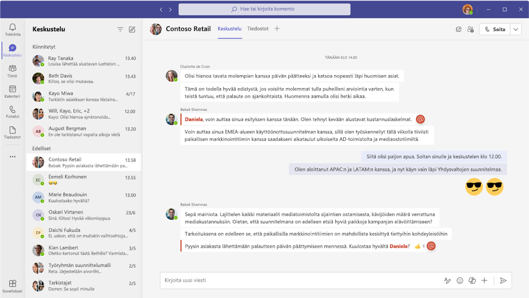Open Kian Lambert chat

pos(84,251)
